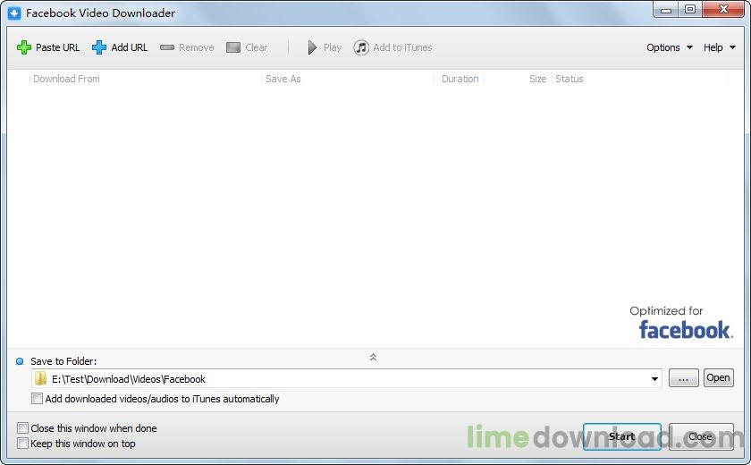Sort by the Download From column header
This screenshot has height=465, width=751.
(x=66, y=79)
